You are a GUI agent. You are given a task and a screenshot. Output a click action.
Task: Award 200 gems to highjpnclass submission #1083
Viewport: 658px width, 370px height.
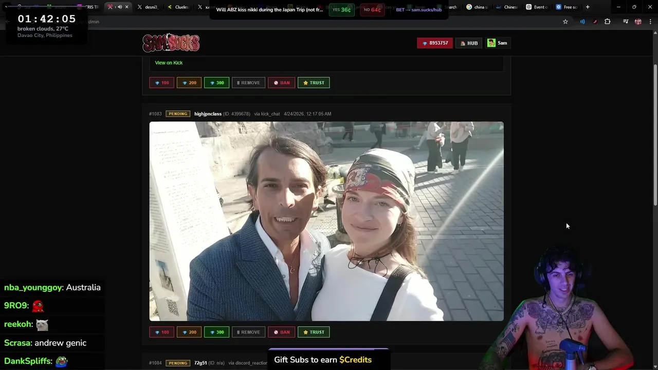coord(189,332)
